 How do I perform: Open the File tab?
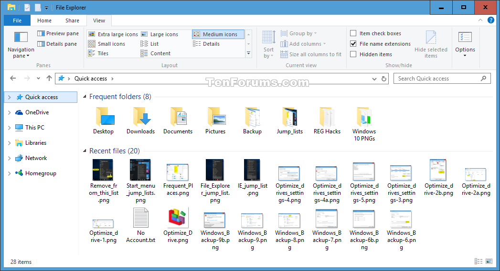[x=17, y=20]
